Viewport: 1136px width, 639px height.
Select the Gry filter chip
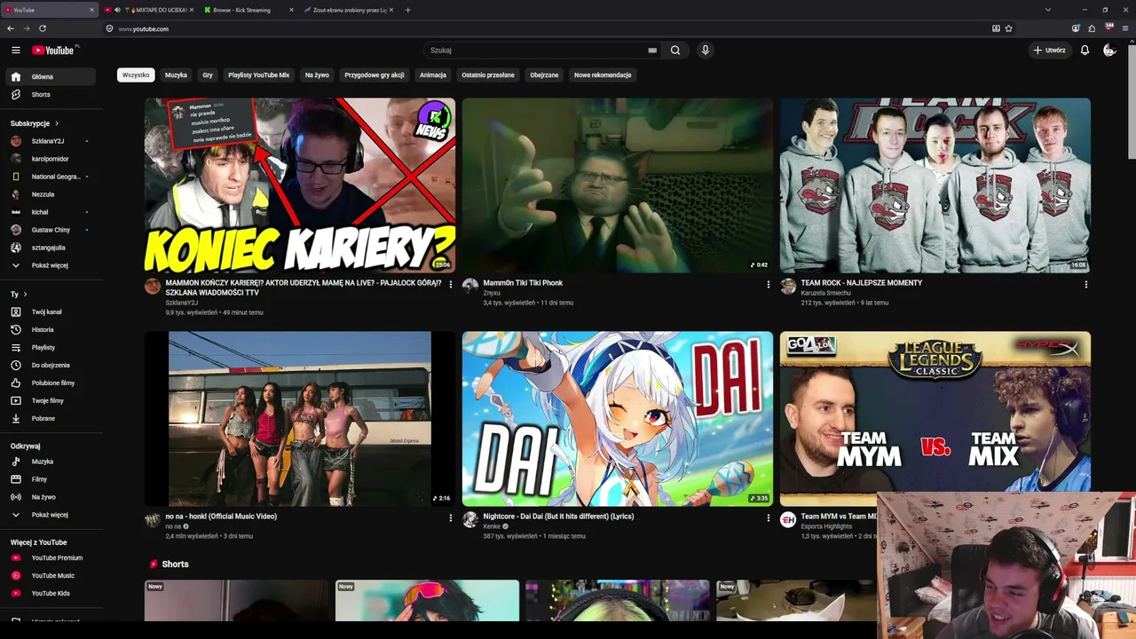click(208, 75)
